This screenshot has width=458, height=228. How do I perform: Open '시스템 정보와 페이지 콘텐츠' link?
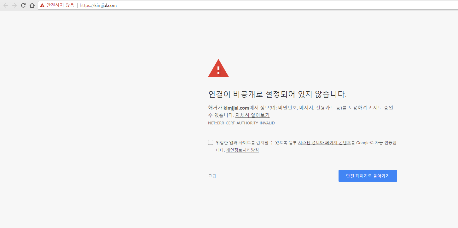(x=324, y=143)
